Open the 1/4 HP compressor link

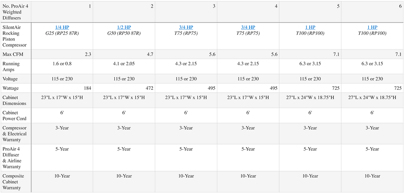(x=62, y=27)
